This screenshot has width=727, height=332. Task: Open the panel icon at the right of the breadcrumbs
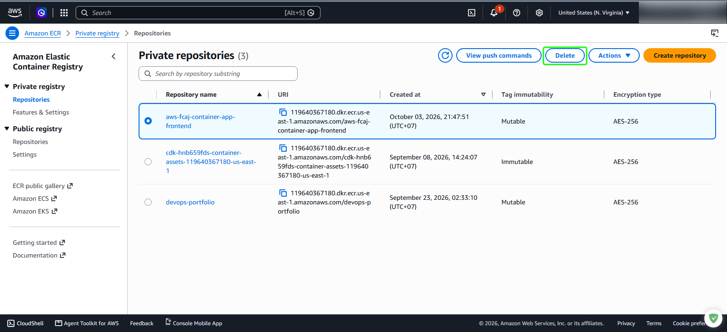click(715, 33)
